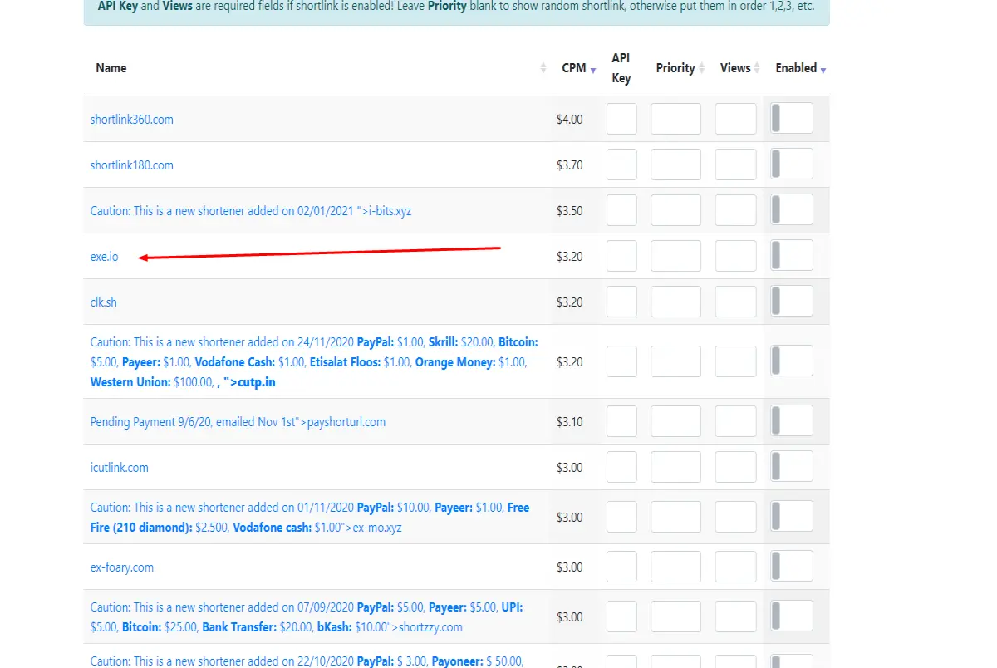
Task: Toggle Enabled switch for shortlink360.com
Action: coord(792,119)
